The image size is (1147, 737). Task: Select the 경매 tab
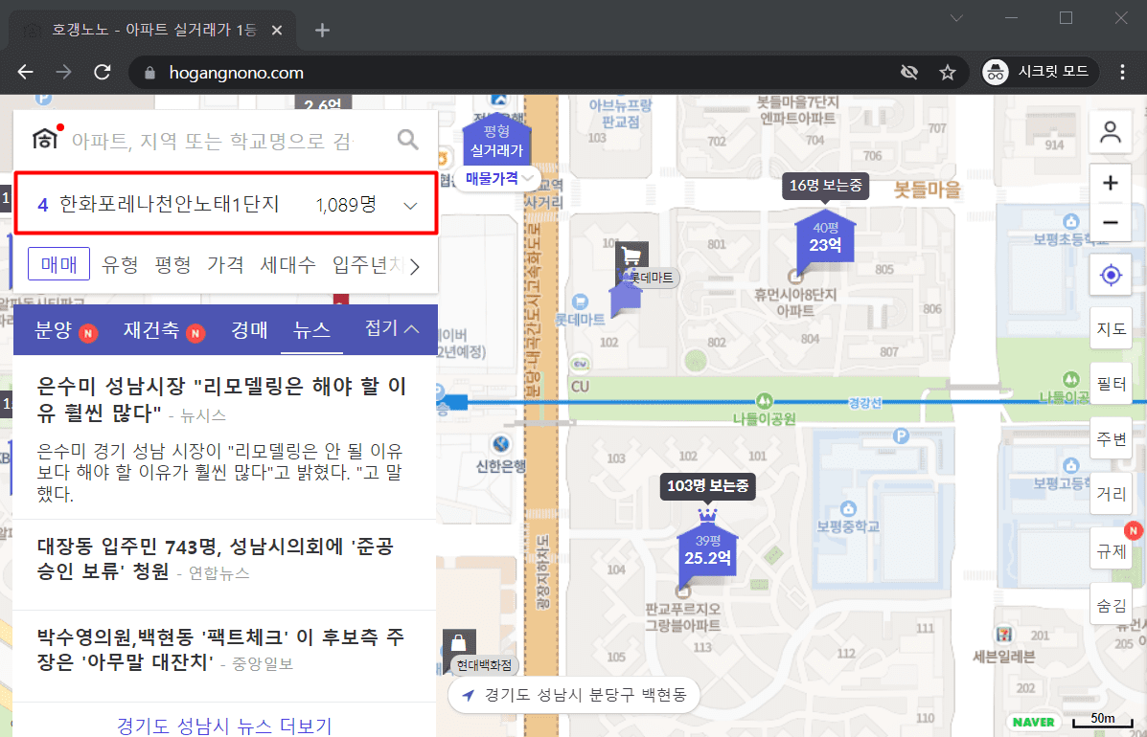pyautogui.click(x=249, y=330)
